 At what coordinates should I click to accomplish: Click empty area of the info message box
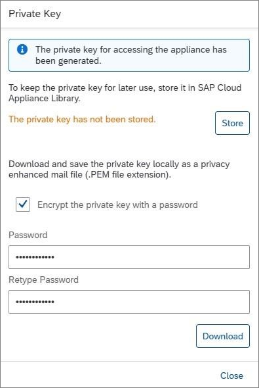click(238, 61)
